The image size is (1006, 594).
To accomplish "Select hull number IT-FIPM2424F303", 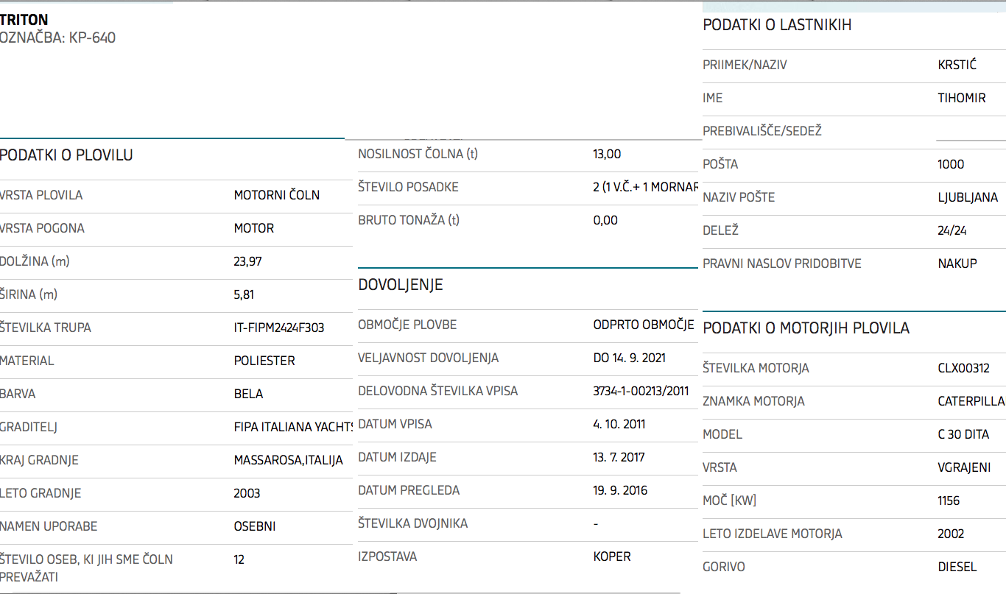I will 279,328.
